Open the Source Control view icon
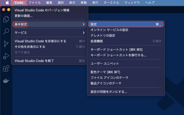The image size is (184, 115). click(6, 44)
